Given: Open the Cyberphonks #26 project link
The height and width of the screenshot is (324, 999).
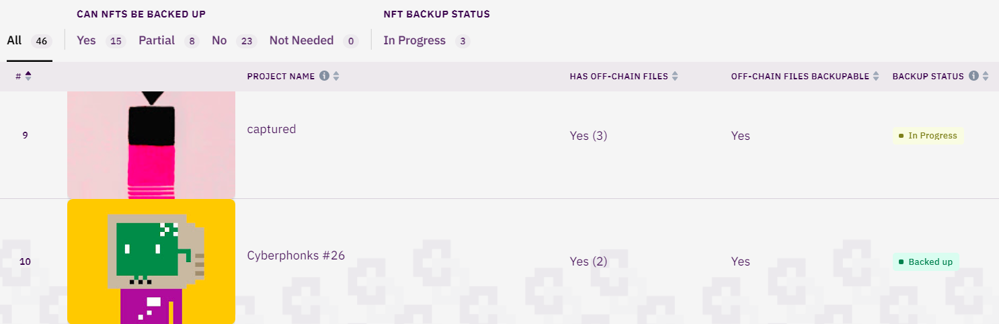Looking at the screenshot, I should 296,255.
